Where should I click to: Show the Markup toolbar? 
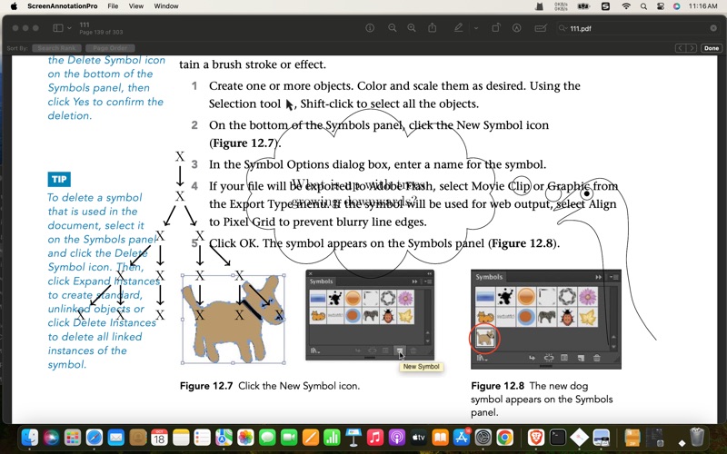(x=516, y=28)
